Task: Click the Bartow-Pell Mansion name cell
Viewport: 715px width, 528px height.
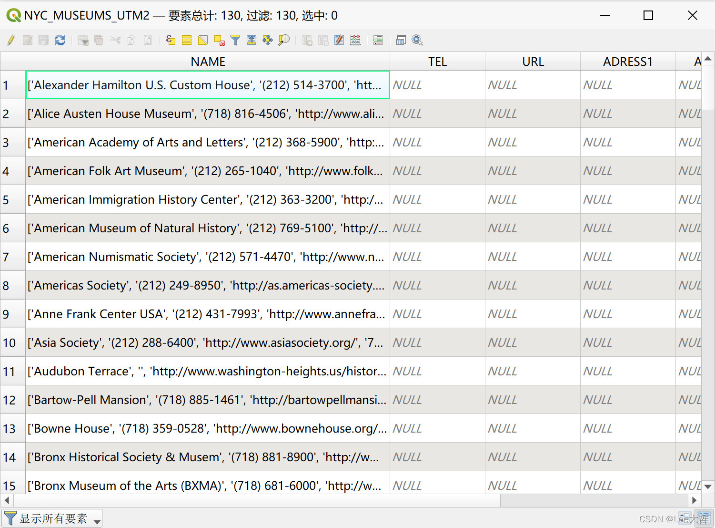Action: [208, 400]
